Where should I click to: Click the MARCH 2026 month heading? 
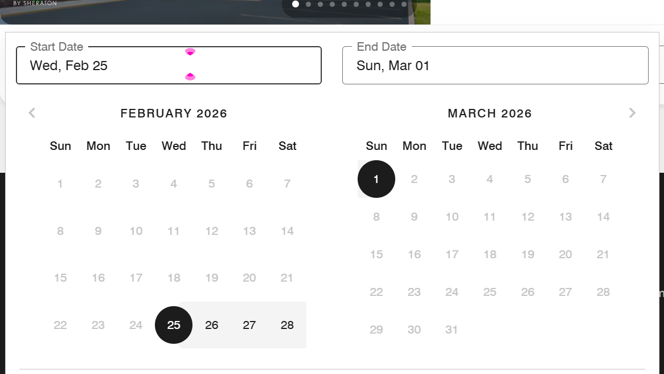490,113
